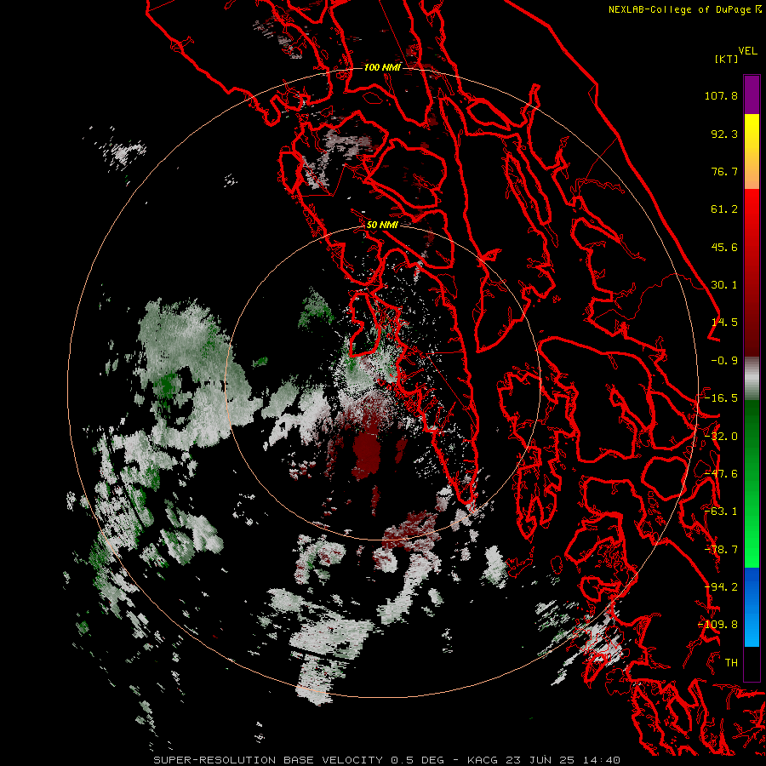Click the -78.7 velocity scale value
Image resolution: width=766 pixels, height=766 pixels.
[721, 550]
